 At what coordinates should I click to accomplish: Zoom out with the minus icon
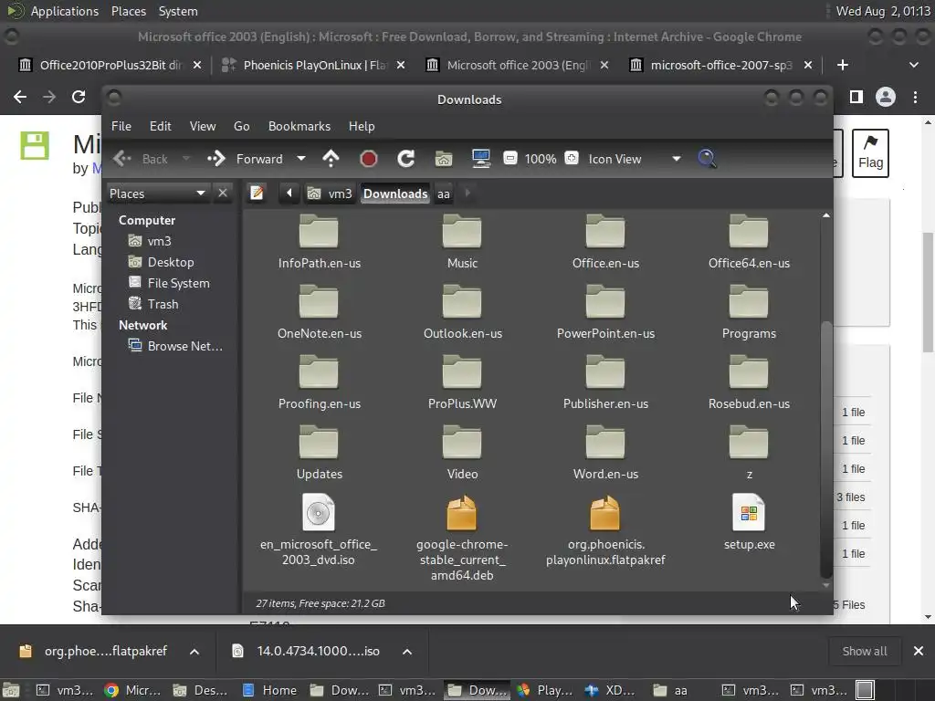(x=510, y=159)
